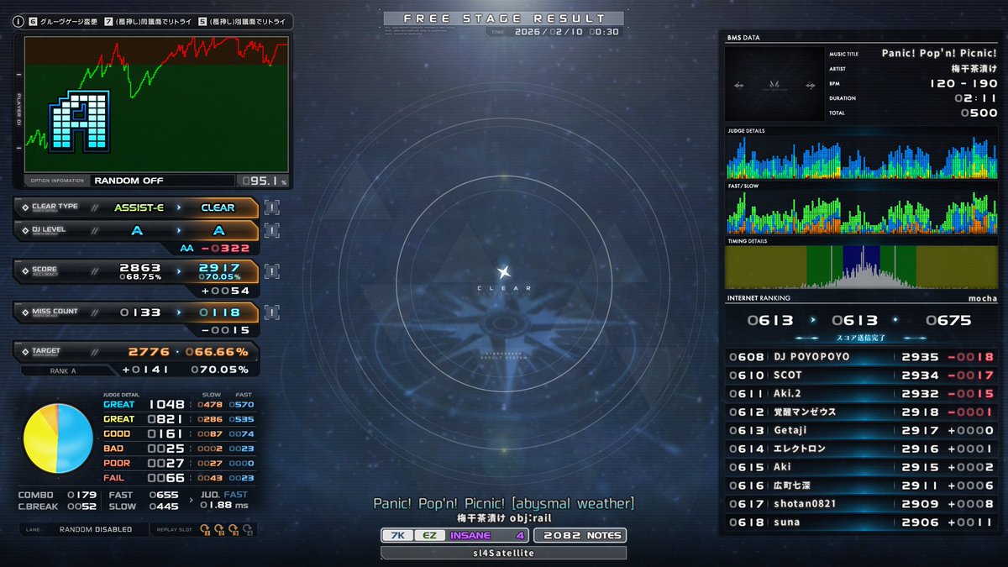Click the BPM value 120 - 190
This screenshot has height=567, width=1008.
click(x=963, y=83)
